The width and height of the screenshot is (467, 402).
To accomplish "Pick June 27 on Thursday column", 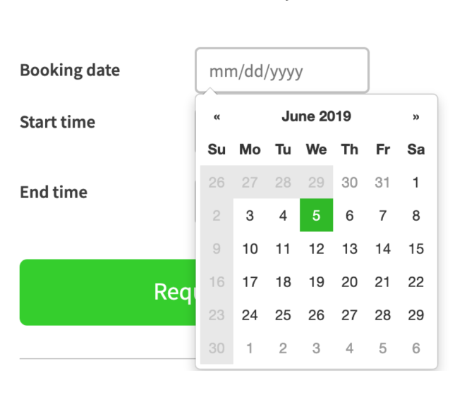I will [x=349, y=315].
